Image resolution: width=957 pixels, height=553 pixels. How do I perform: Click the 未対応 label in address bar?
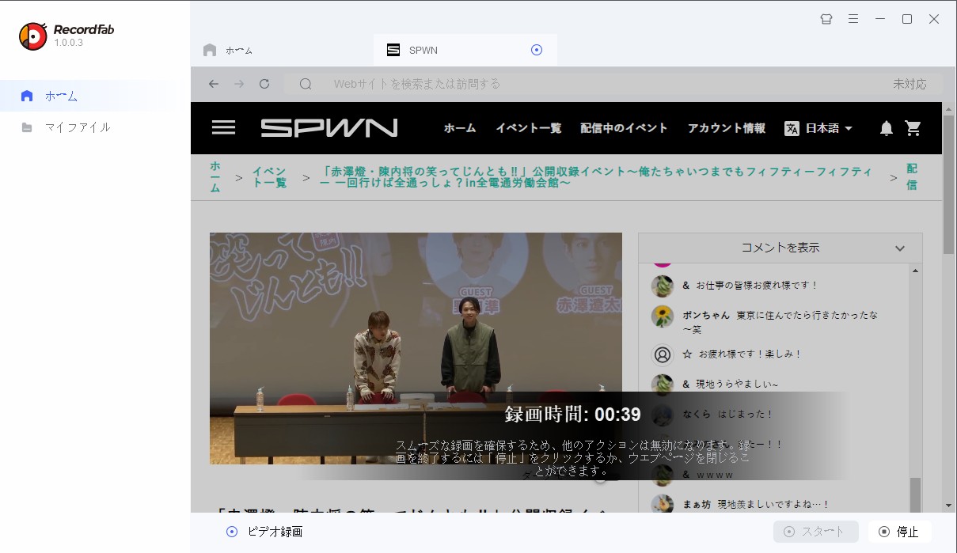pos(910,84)
